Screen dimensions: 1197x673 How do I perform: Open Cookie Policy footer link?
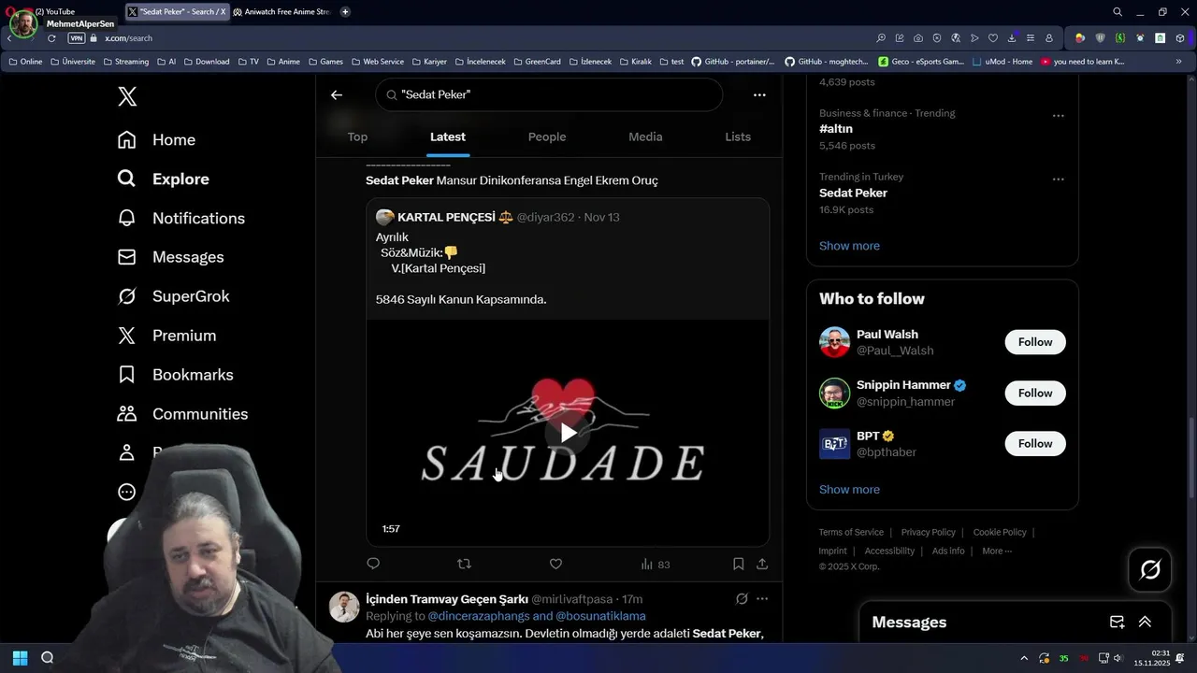point(1000,532)
